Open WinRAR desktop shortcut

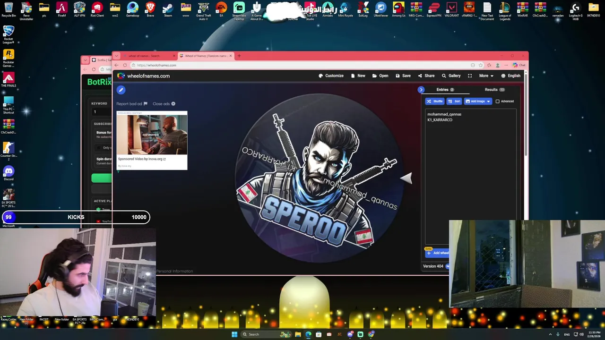click(x=522, y=9)
